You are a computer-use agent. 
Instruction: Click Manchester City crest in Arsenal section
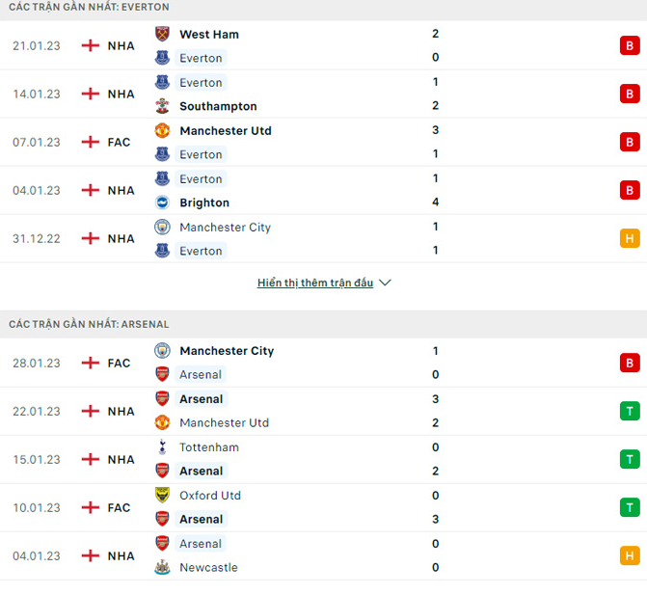click(162, 350)
